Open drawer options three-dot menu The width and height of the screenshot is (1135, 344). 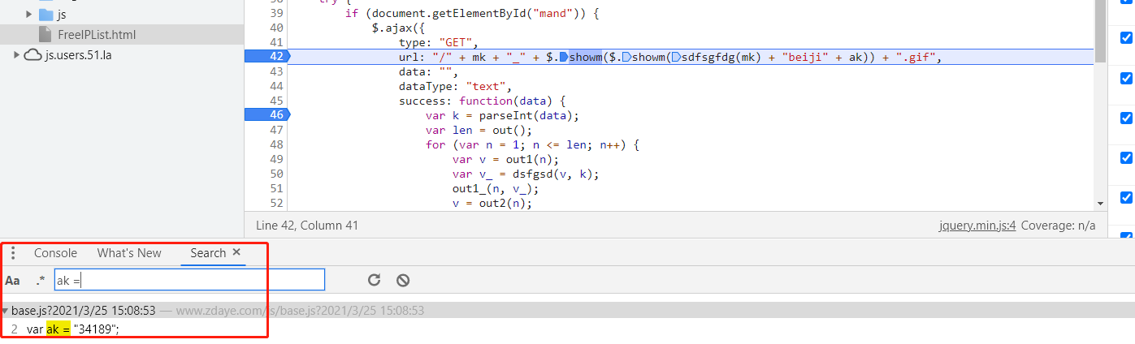(x=13, y=253)
